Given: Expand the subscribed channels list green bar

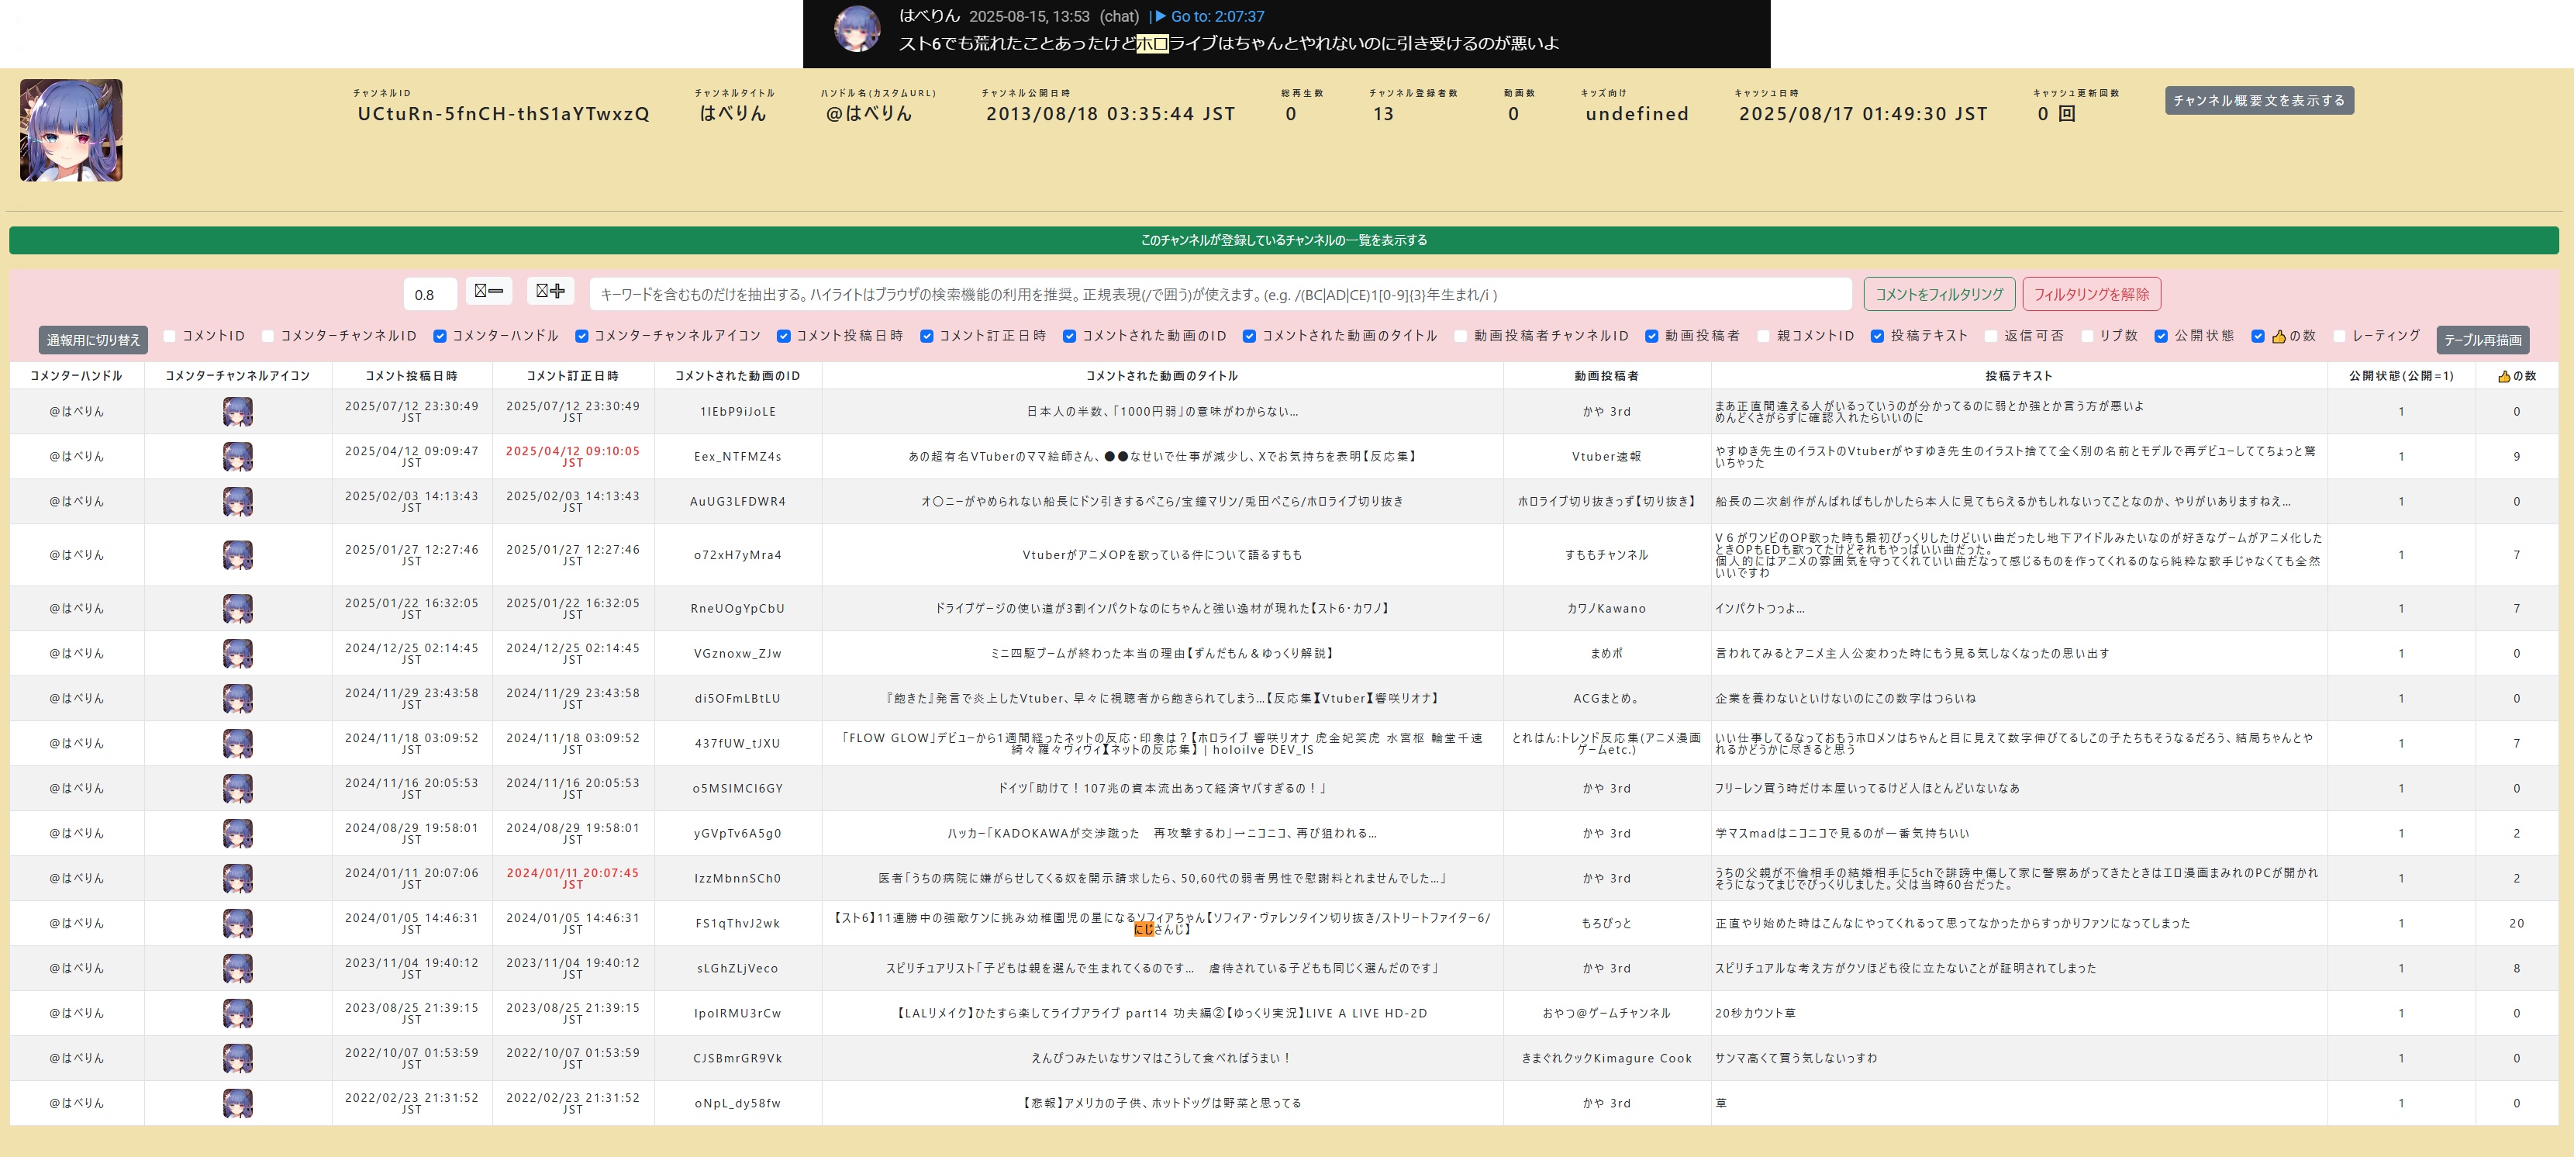Looking at the screenshot, I should 1283,240.
